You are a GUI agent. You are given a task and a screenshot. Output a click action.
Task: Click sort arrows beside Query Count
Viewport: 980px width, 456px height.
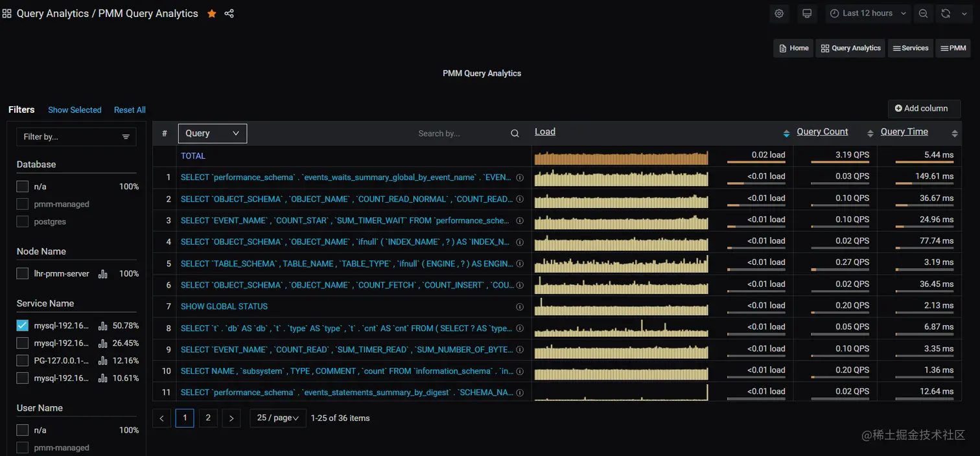tap(870, 133)
